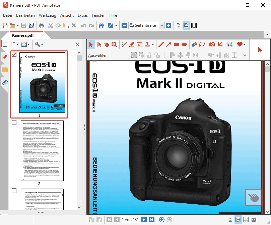The height and width of the screenshot is (225, 271).
Task: Expand the stamp tool dropdown arrow
Action: tap(153, 44)
